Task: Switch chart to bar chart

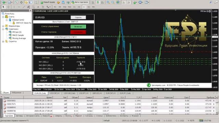Action: pos(93,2)
